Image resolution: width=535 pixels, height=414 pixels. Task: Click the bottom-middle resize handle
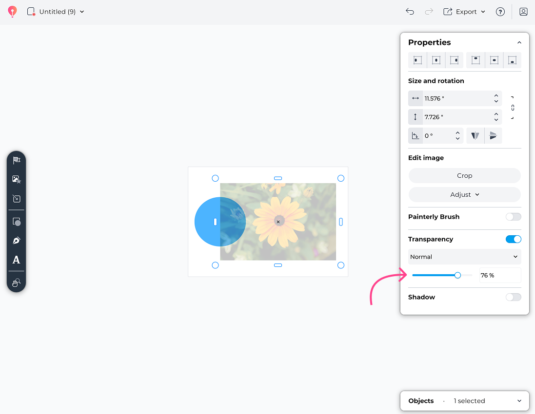tap(278, 265)
